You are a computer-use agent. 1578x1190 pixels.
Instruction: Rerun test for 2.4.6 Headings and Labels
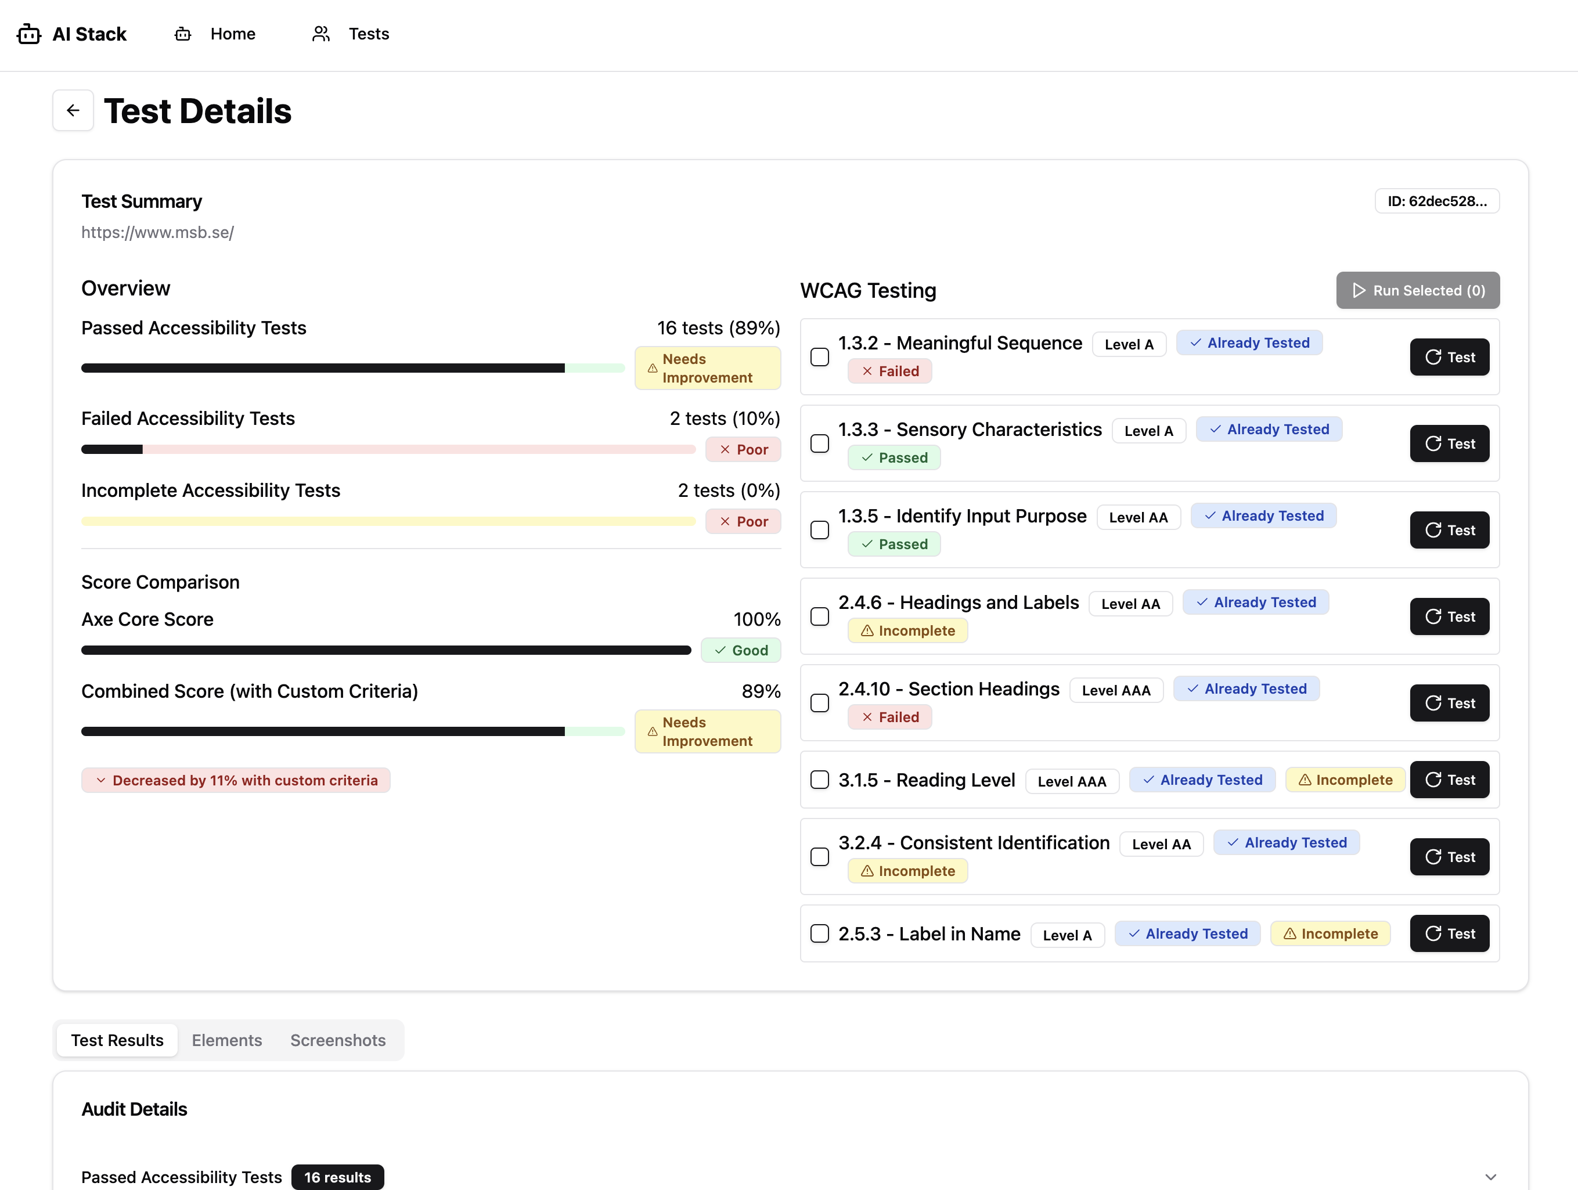(x=1449, y=616)
